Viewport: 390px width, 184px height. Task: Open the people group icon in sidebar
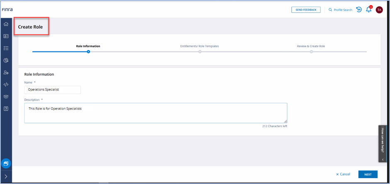click(x=6, y=97)
